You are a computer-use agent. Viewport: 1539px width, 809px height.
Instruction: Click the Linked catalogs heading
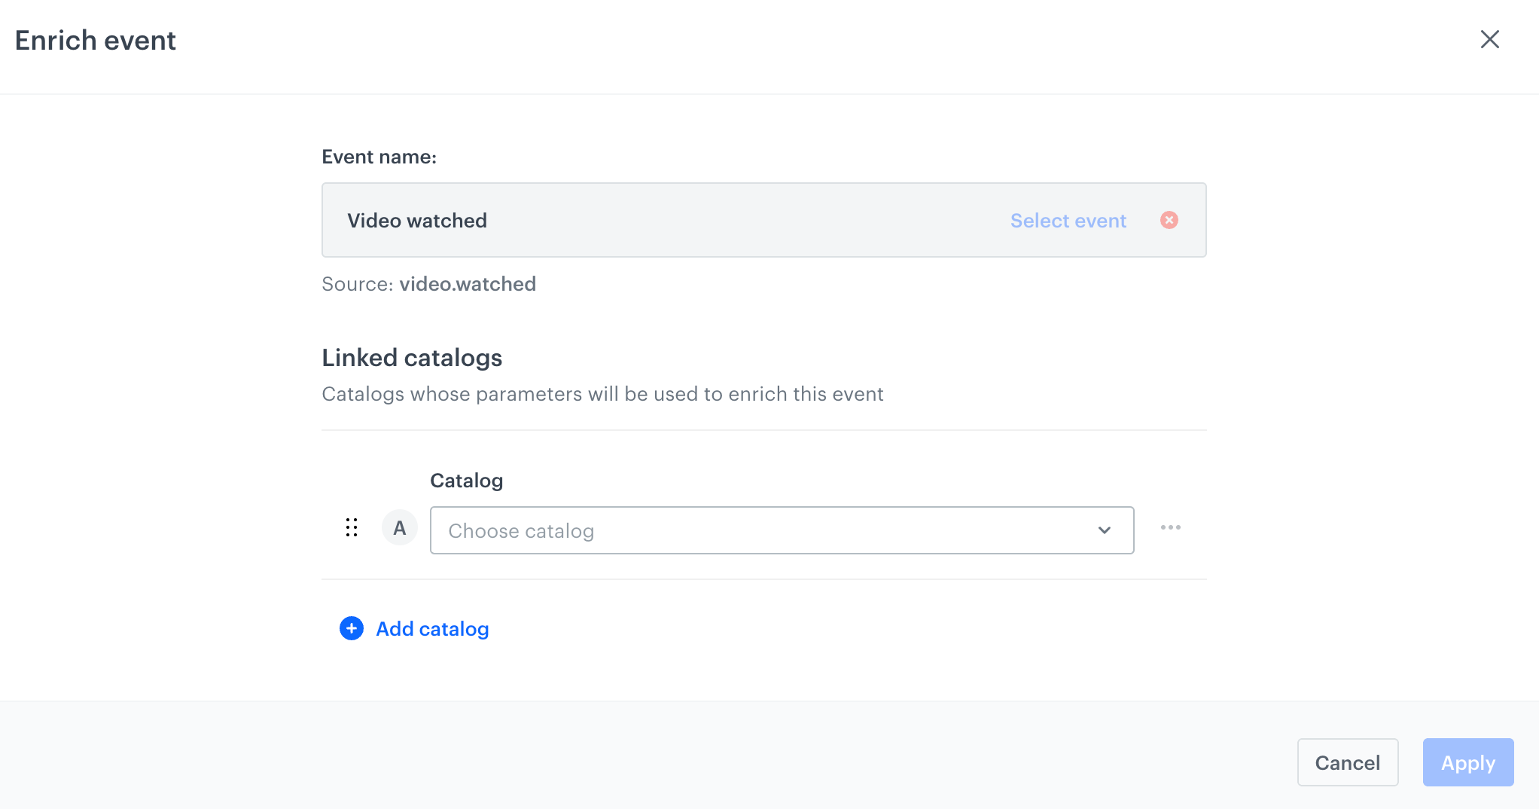[x=412, y=357]
